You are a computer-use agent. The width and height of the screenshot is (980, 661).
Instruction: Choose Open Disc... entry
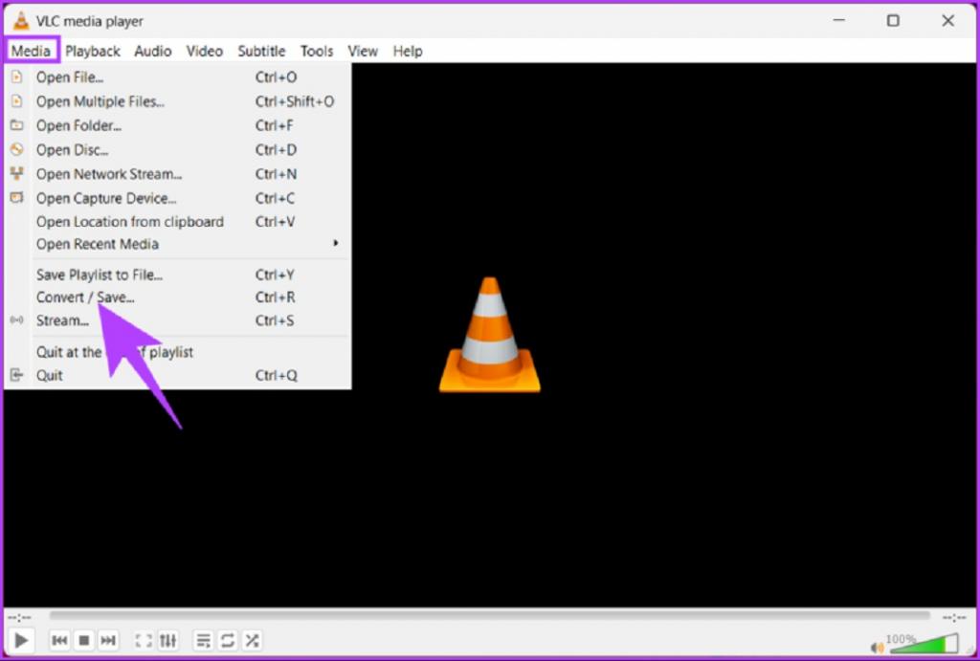coord(177,150)
